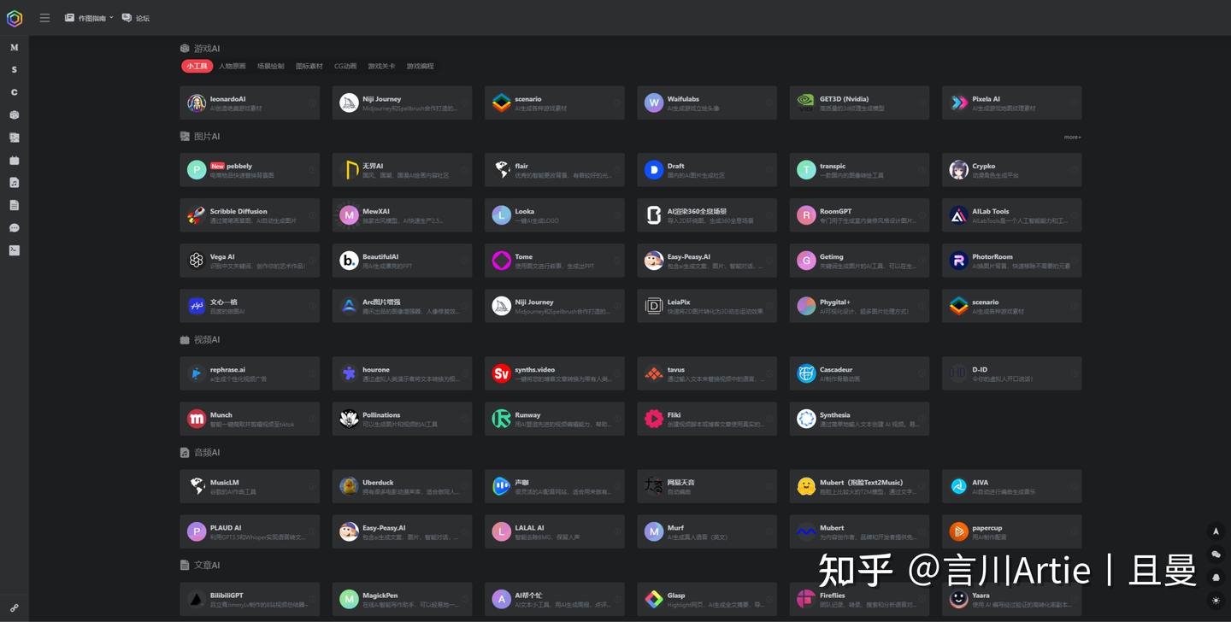Viewport: 1231px width, 622px height.
Task: Open the 论坛 forum link
Action: click(136, 18)
